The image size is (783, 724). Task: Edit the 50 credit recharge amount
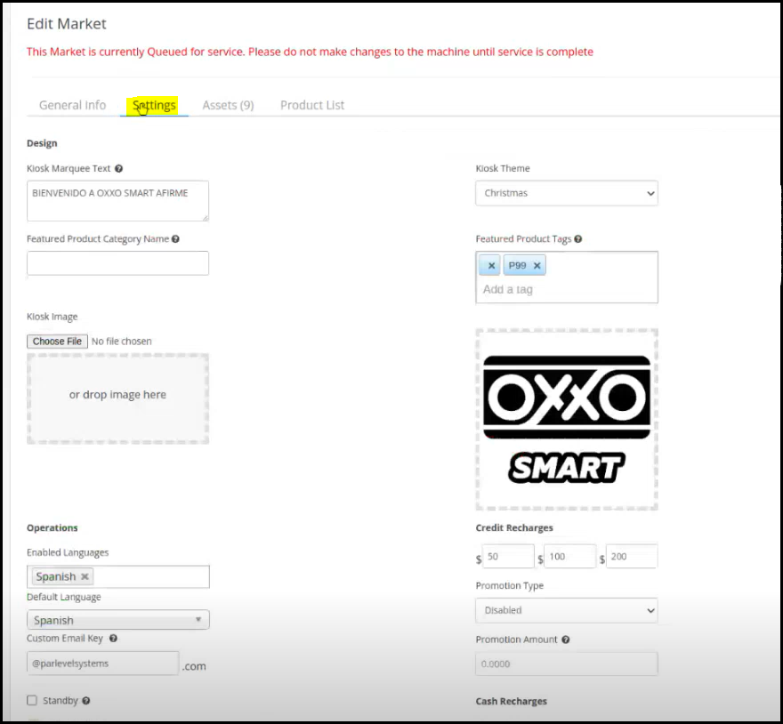click(508, 557)
